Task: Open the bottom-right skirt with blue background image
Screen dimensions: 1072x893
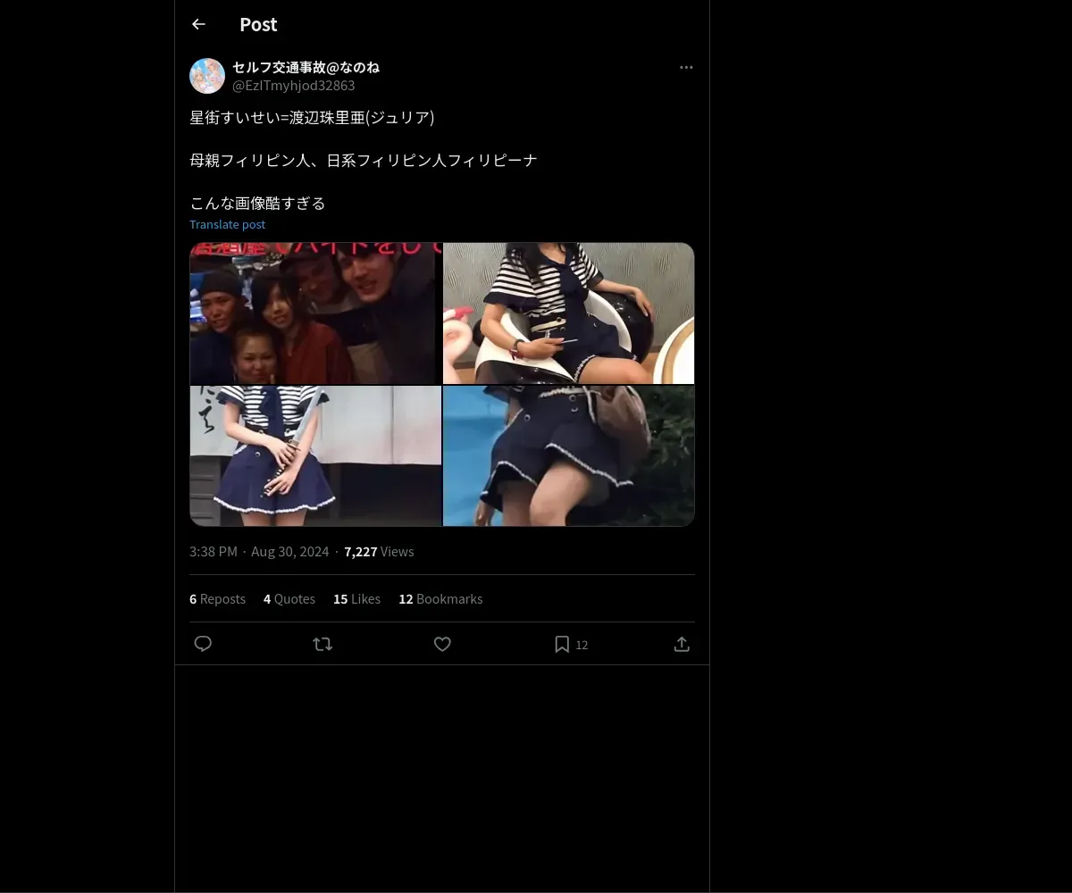Action: coord(569,455)
